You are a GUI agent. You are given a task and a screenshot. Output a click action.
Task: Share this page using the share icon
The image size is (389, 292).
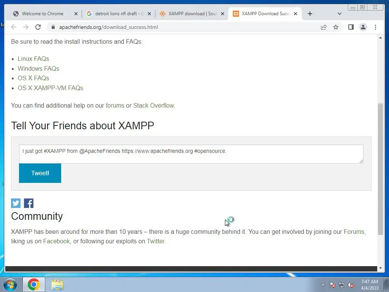(x=324, y=27)
